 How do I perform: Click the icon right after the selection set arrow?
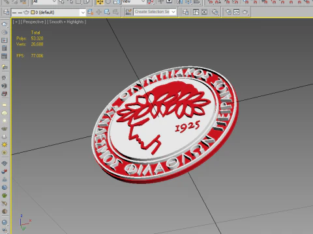(x=185, y=12)
